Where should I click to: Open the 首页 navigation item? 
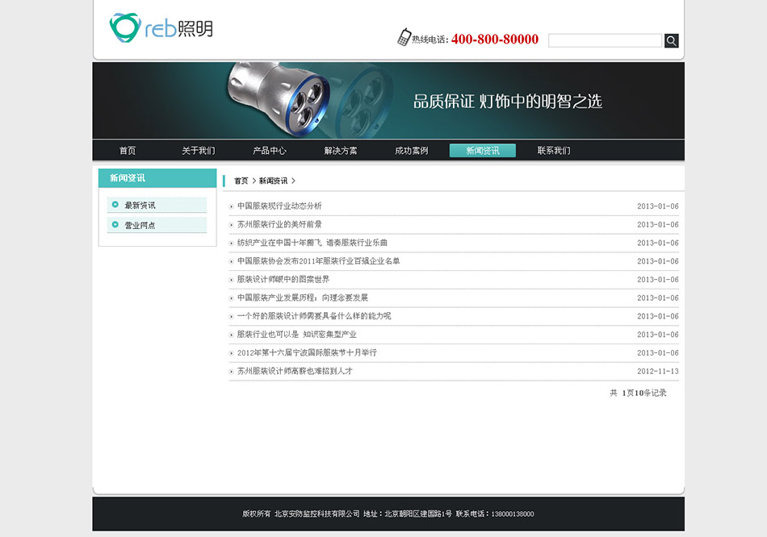pyautogui.click(x=128, y=151)
